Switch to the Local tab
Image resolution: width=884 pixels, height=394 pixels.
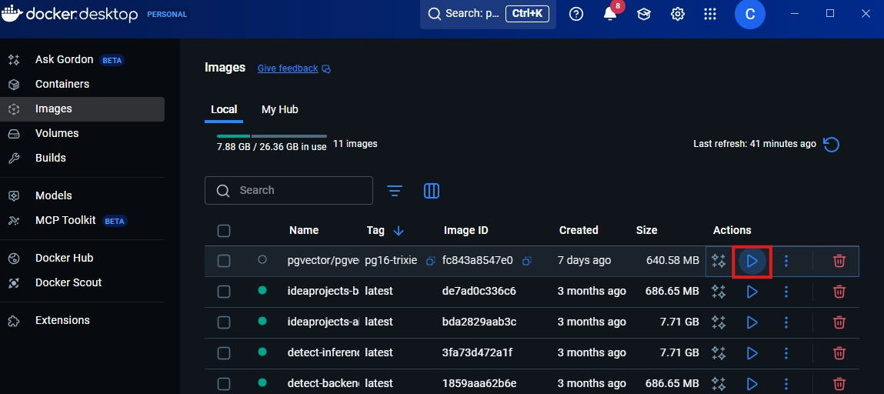pyautogui.click(x=224, y=109)
